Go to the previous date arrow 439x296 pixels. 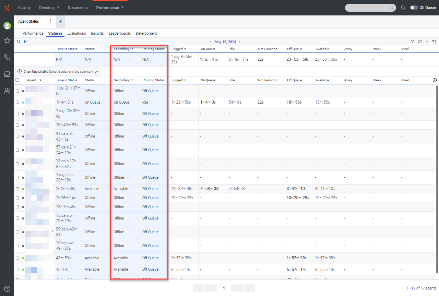coord(211,42)
